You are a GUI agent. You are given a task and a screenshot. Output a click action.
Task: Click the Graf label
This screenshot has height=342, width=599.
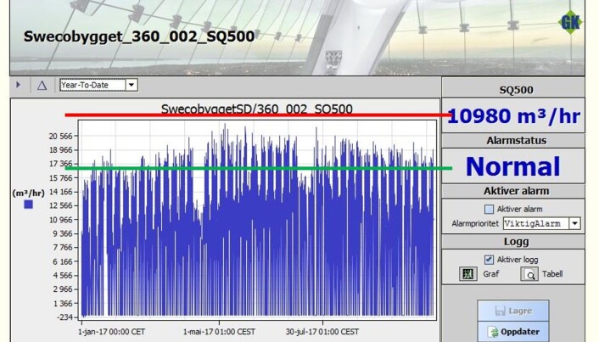click(491, 274)
